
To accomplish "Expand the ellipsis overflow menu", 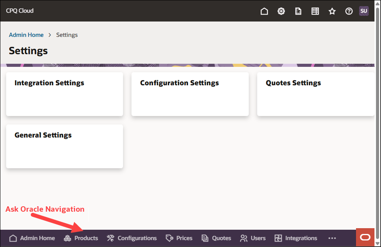I will (332, 238).
